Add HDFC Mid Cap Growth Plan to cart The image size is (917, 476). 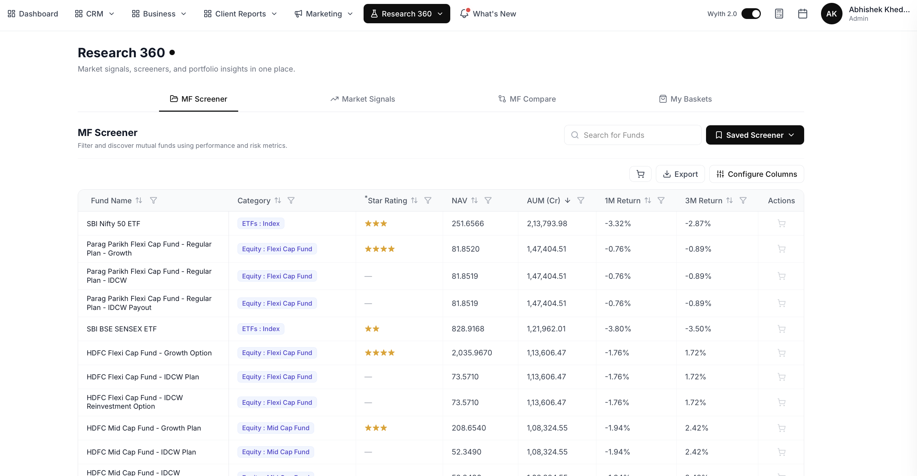point(782,428)
